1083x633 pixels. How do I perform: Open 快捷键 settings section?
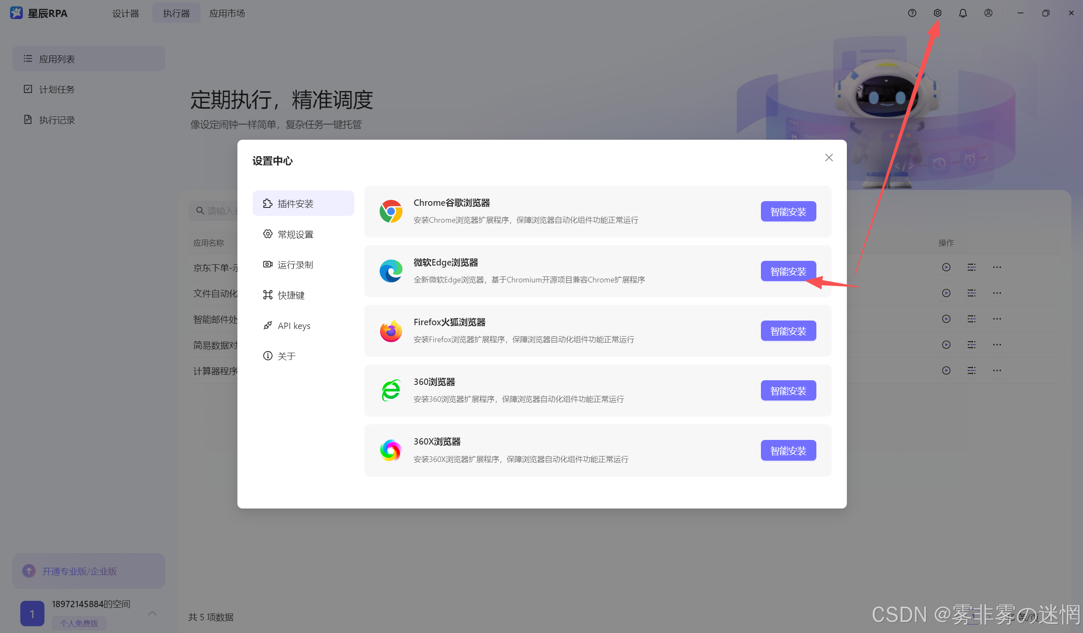pos(291,295)
